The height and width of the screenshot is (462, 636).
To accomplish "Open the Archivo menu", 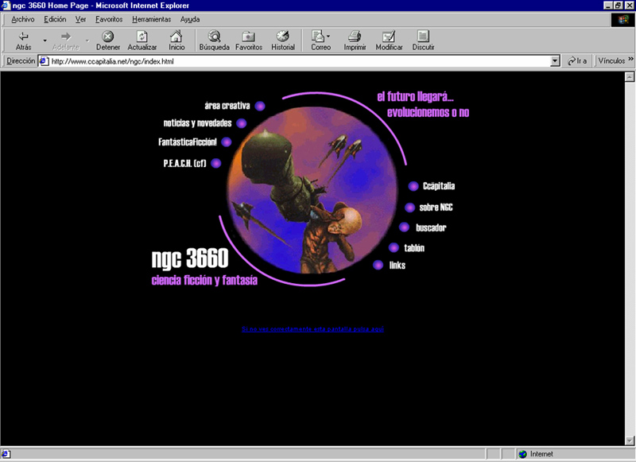I will click(23, 19).
